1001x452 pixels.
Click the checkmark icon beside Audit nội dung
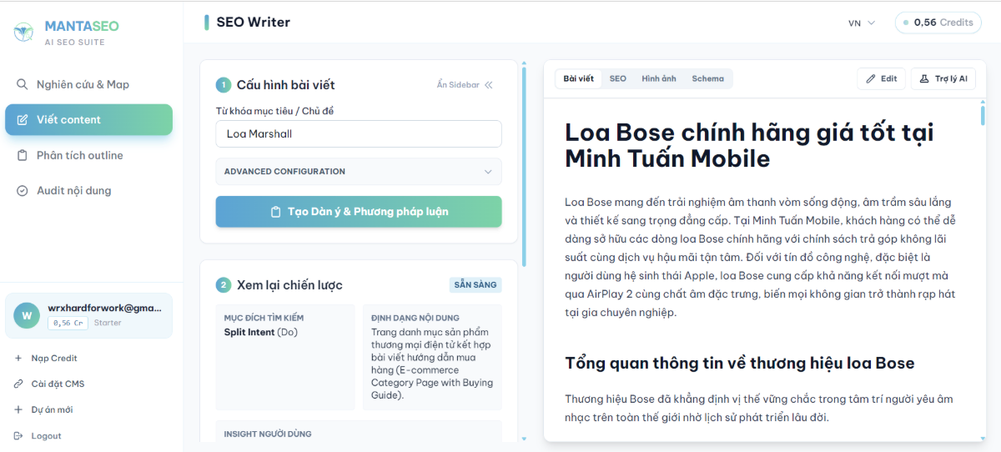[23, 191]
